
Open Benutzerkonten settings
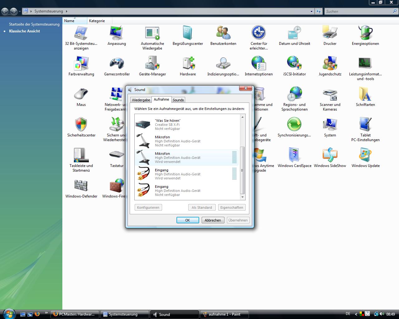click(x=223, y=36)
